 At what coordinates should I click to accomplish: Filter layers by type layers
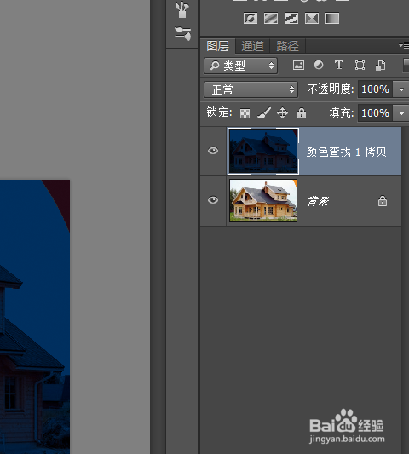tap(339, 65)
